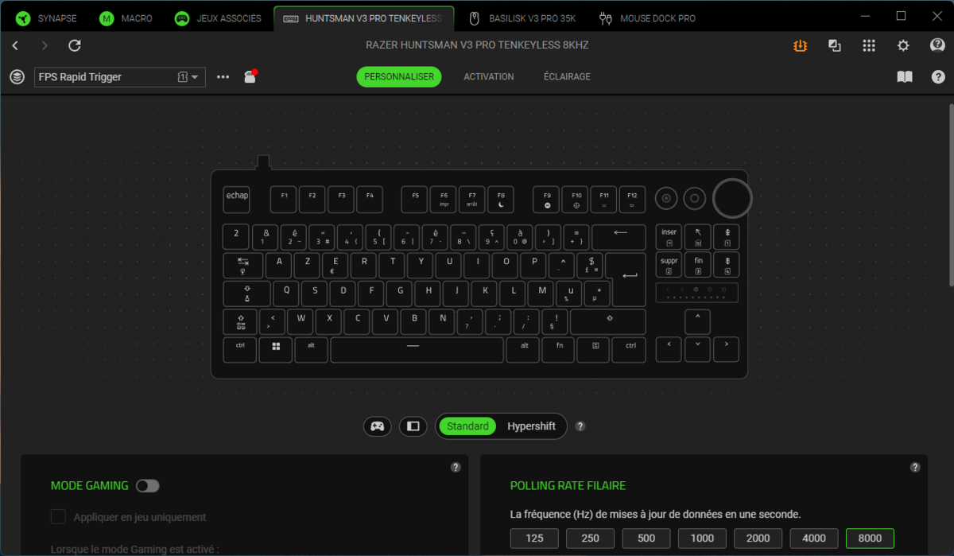Image resolution: width=954 pixels, height=556 pixels.
Task: Select the inser key
Action: click(669, 236)
